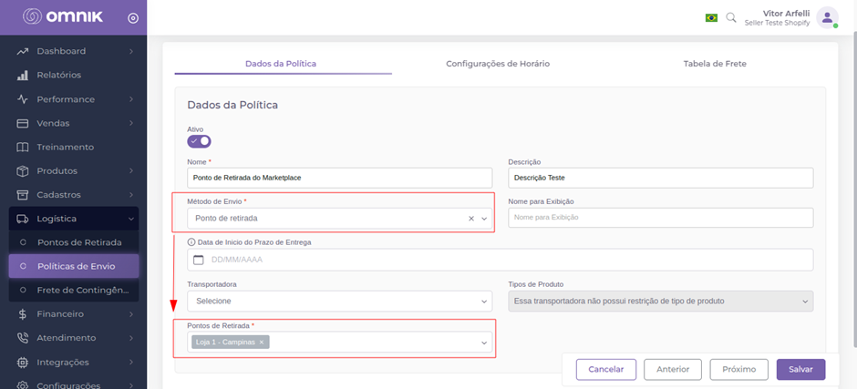857x389 pixels.
Task: Click the Produtos box icon
Action: [23, 171]
